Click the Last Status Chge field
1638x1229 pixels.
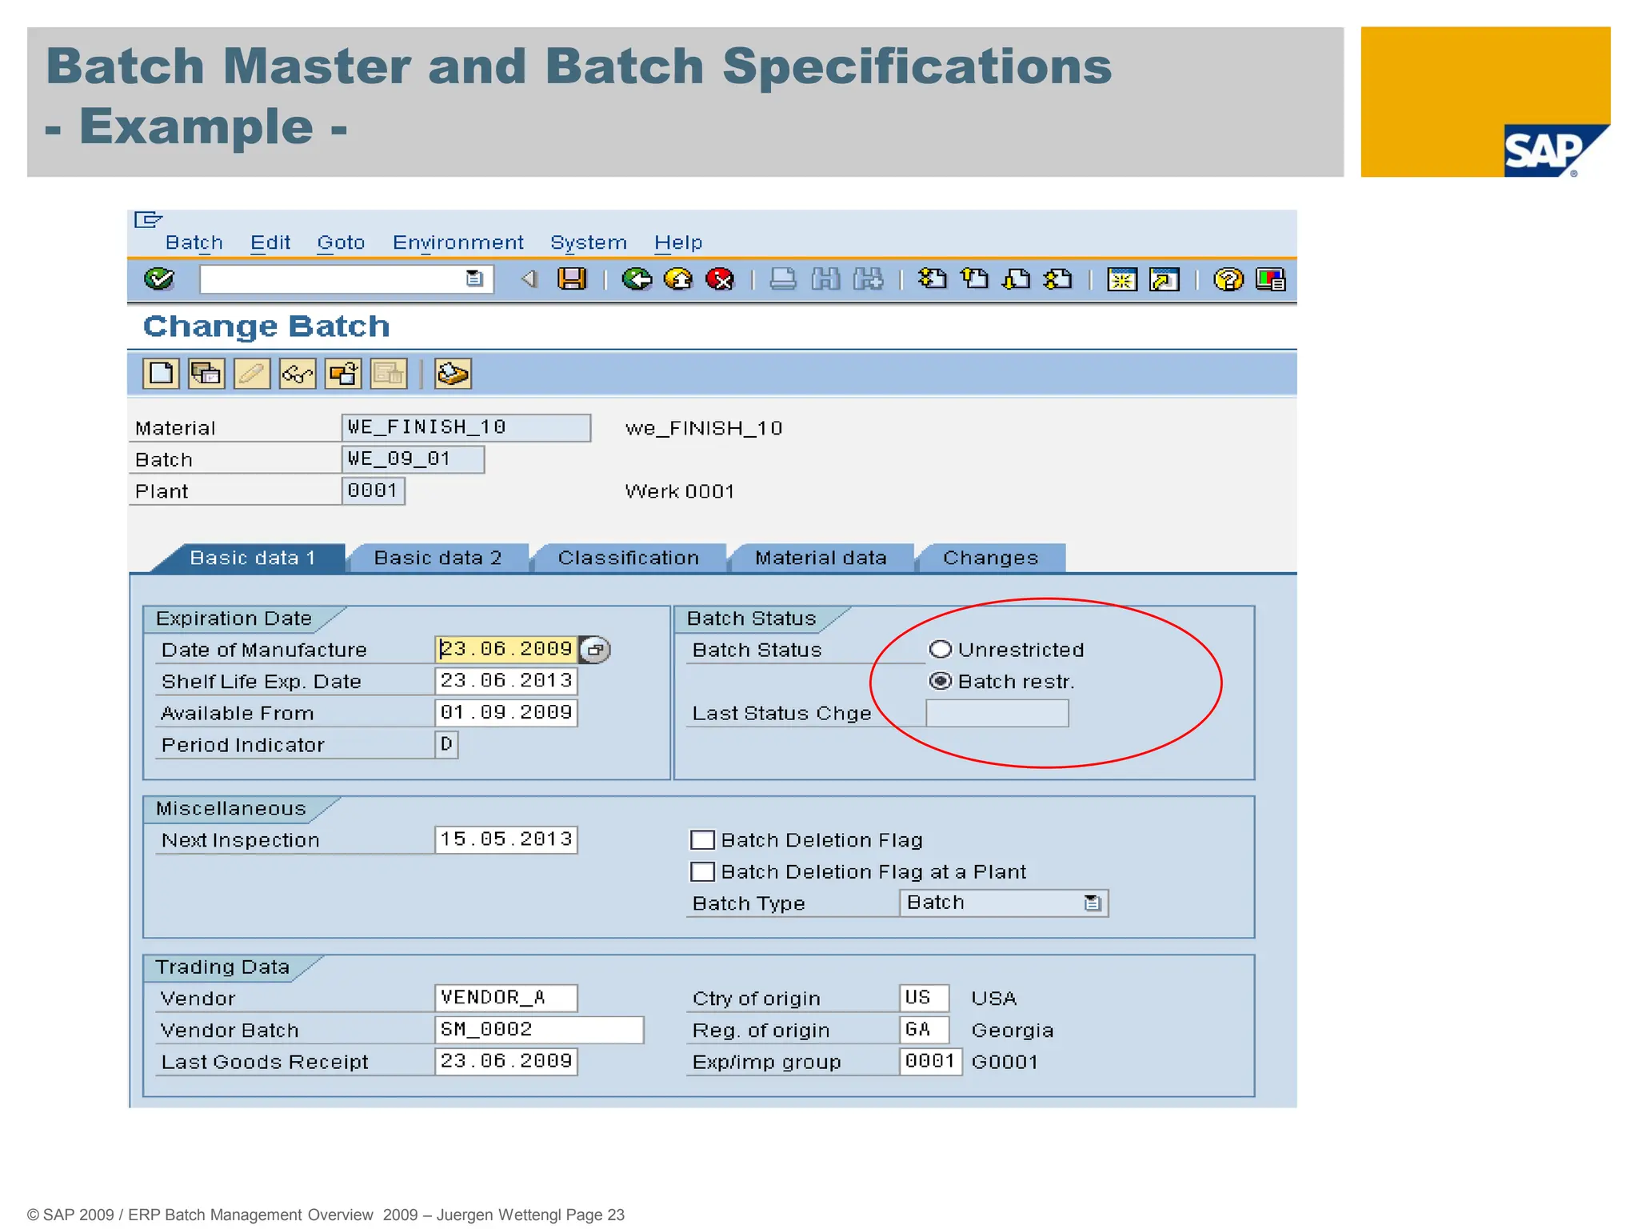pos(997,713)
